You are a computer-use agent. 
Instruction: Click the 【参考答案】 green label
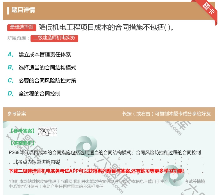click(23, 131)
